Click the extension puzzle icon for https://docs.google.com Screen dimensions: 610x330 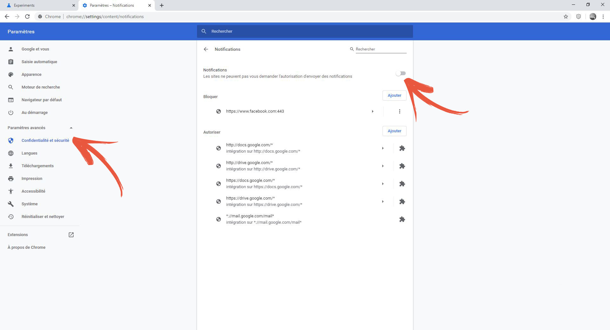coord(402,184)
